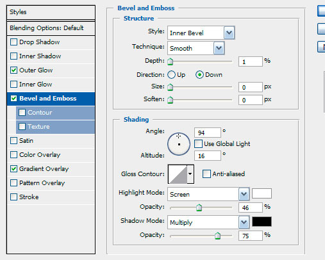This screenshot has width=325, height=260.
Task: Click the Depth slider handle
Action: 171,61
